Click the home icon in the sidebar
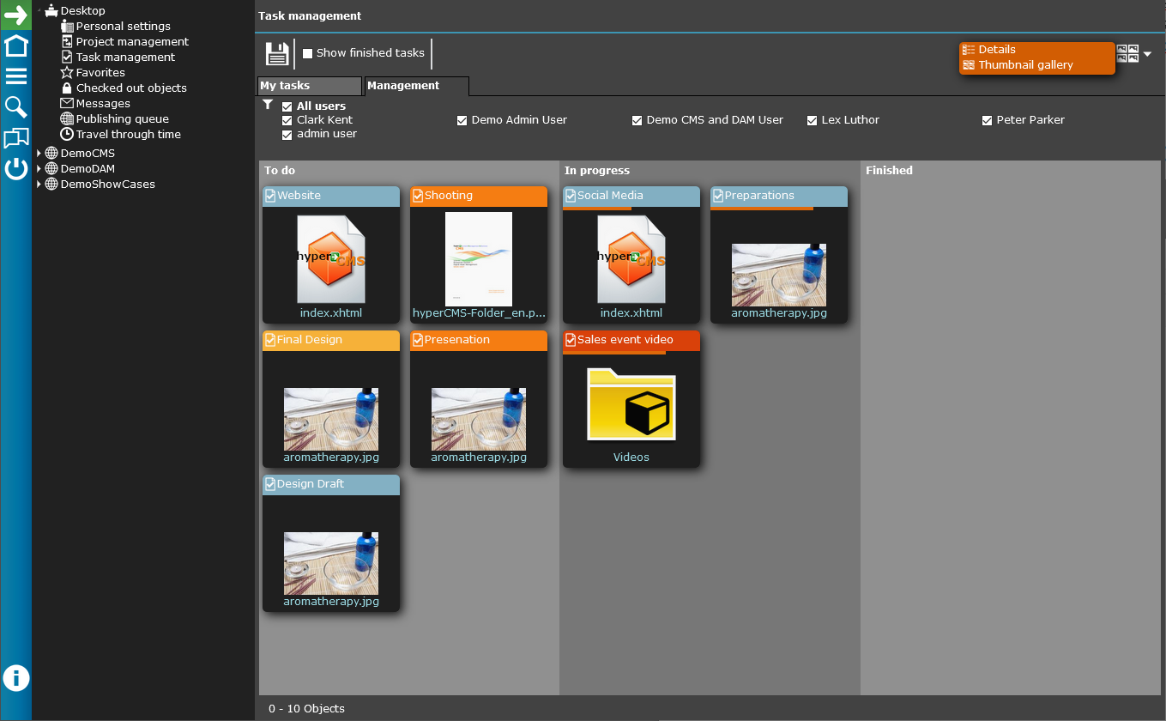The height and width of the screenshot is (721, 1166). pos(15,45)
